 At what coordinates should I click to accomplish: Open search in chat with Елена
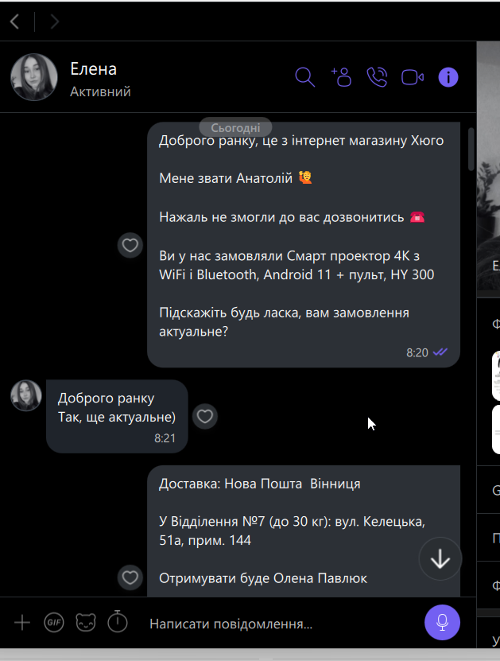click(304, 77)
